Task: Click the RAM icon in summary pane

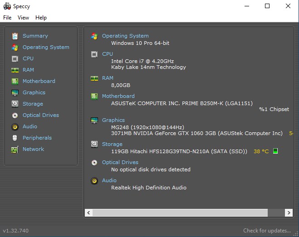Action: 94,78
